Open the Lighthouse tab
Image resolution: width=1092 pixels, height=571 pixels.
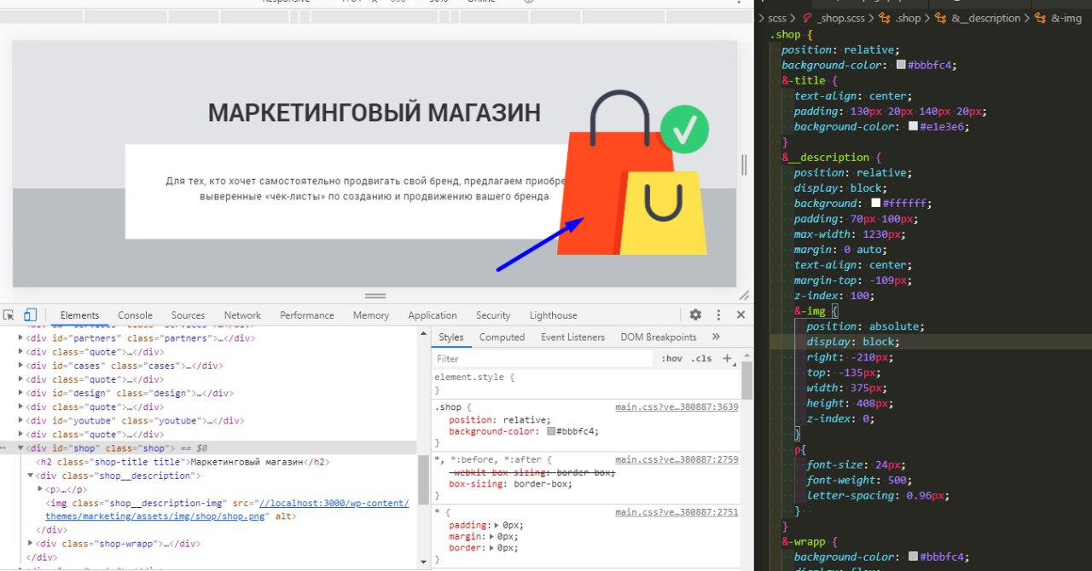coord(553,315)
